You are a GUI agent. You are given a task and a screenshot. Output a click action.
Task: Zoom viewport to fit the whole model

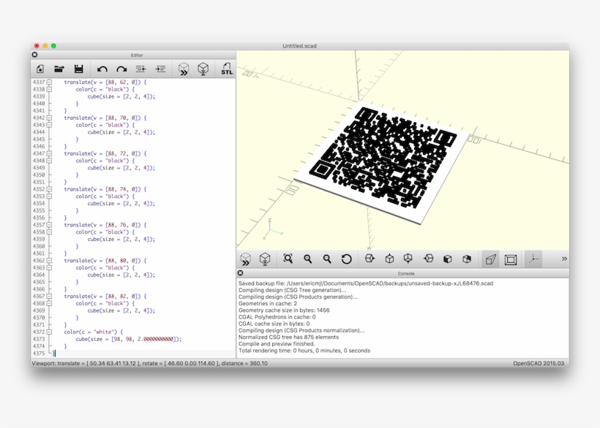point(288,259)
